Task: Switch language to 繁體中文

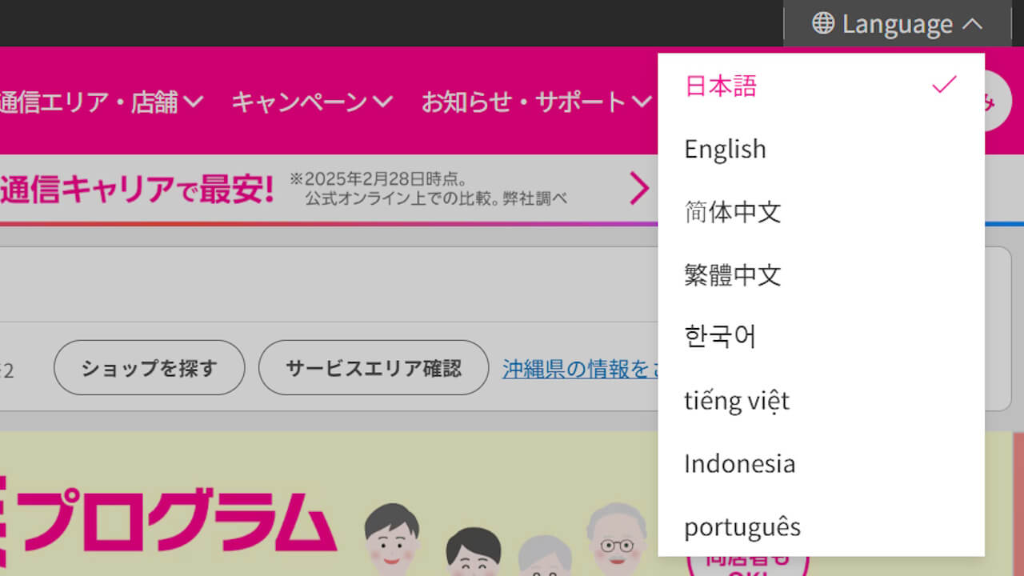Action: 821,275
